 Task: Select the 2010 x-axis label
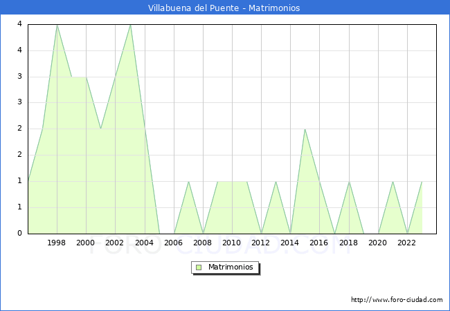click(232, 243)
